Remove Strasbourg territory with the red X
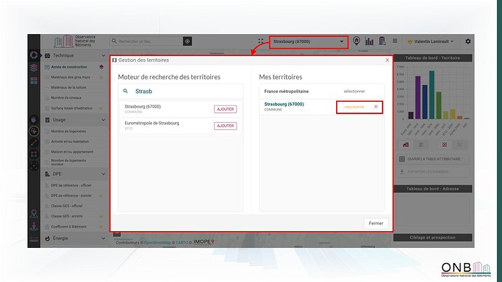Viewport: 502px width, 282px height. 376,107
